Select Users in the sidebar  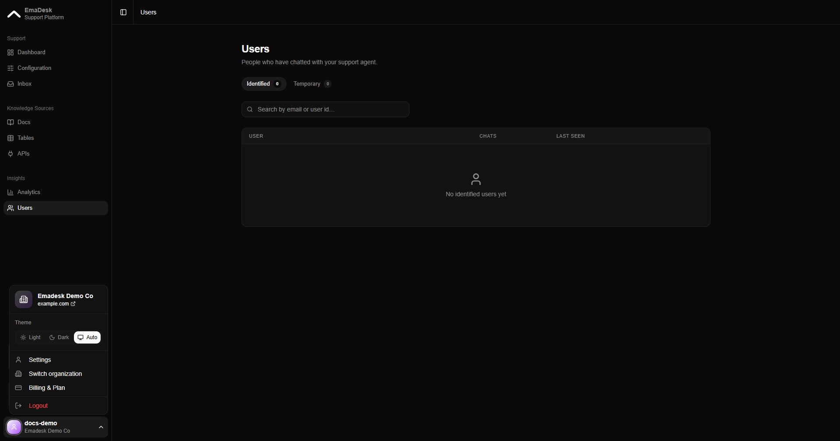click(56, 208)
